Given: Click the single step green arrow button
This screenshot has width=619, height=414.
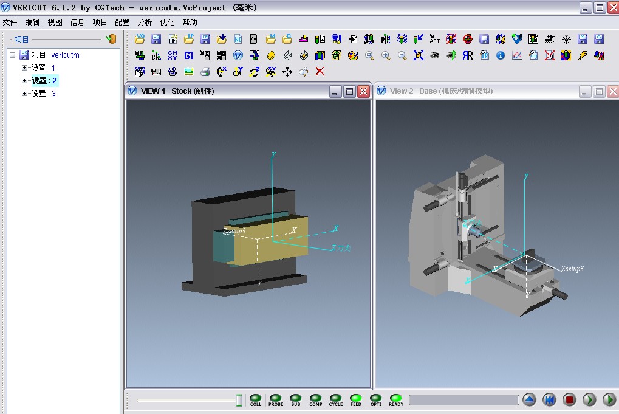Looking at the screenshot, I should (589, 400).
